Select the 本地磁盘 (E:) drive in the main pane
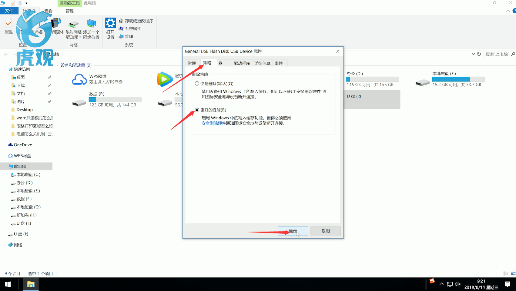The height and width of the screenshot is (291, 516). [x=423, y=82]
